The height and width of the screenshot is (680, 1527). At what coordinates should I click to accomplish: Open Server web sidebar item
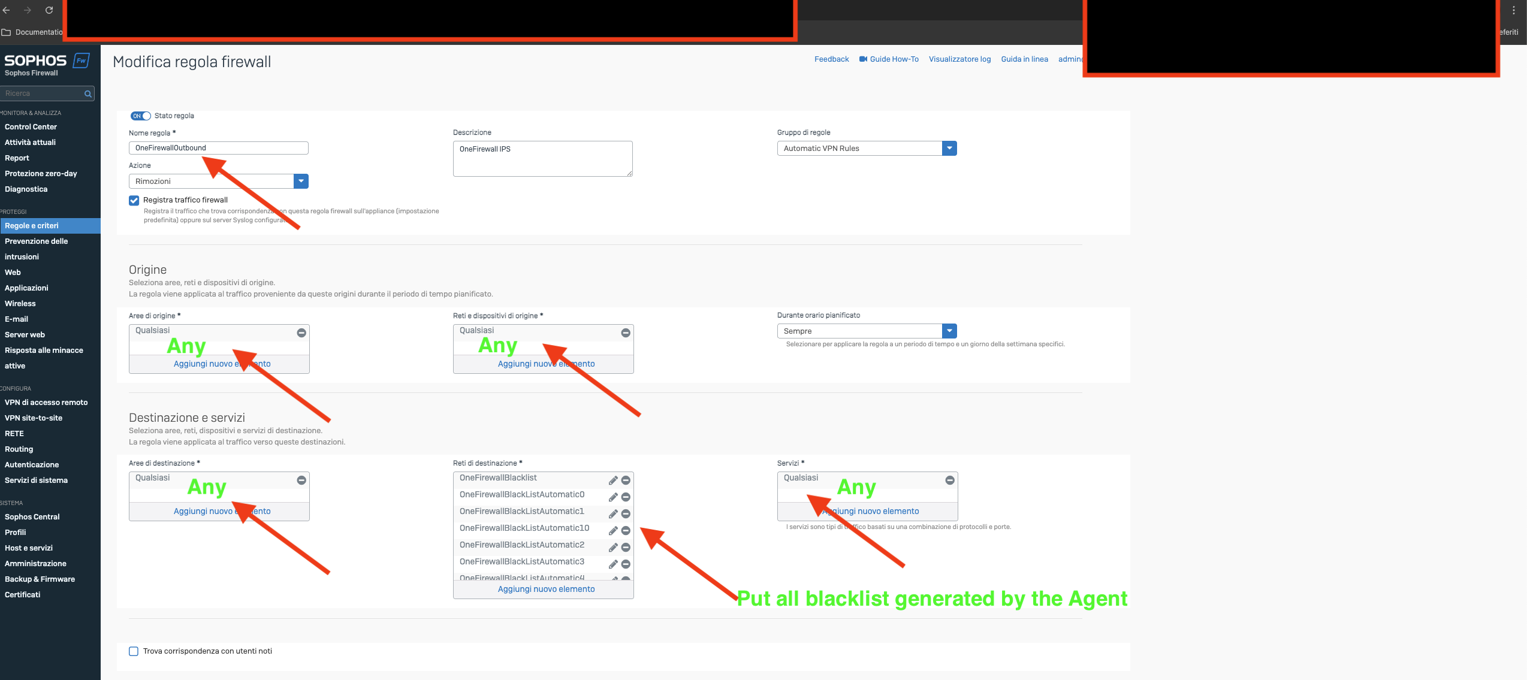25,335
